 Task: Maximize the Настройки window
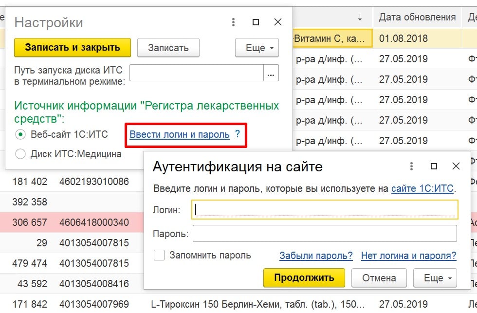point(256,22)
